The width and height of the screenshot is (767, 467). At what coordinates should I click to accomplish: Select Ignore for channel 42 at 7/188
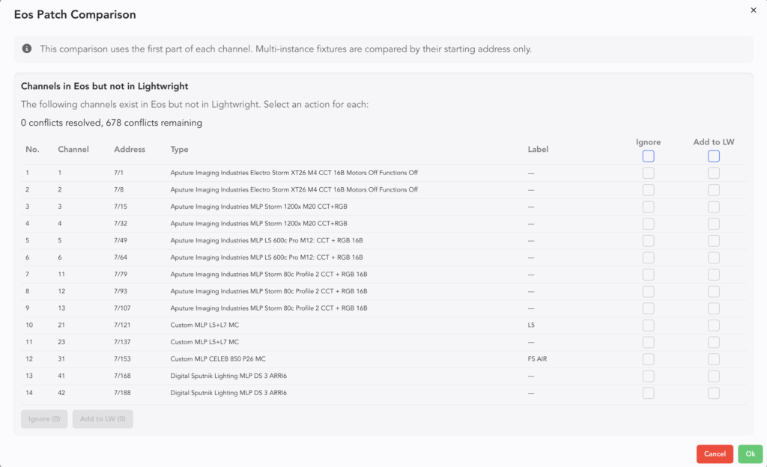tap(648, 393)
